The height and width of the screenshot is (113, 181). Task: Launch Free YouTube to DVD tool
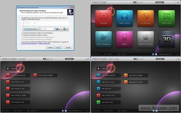[x=18, y=102]
